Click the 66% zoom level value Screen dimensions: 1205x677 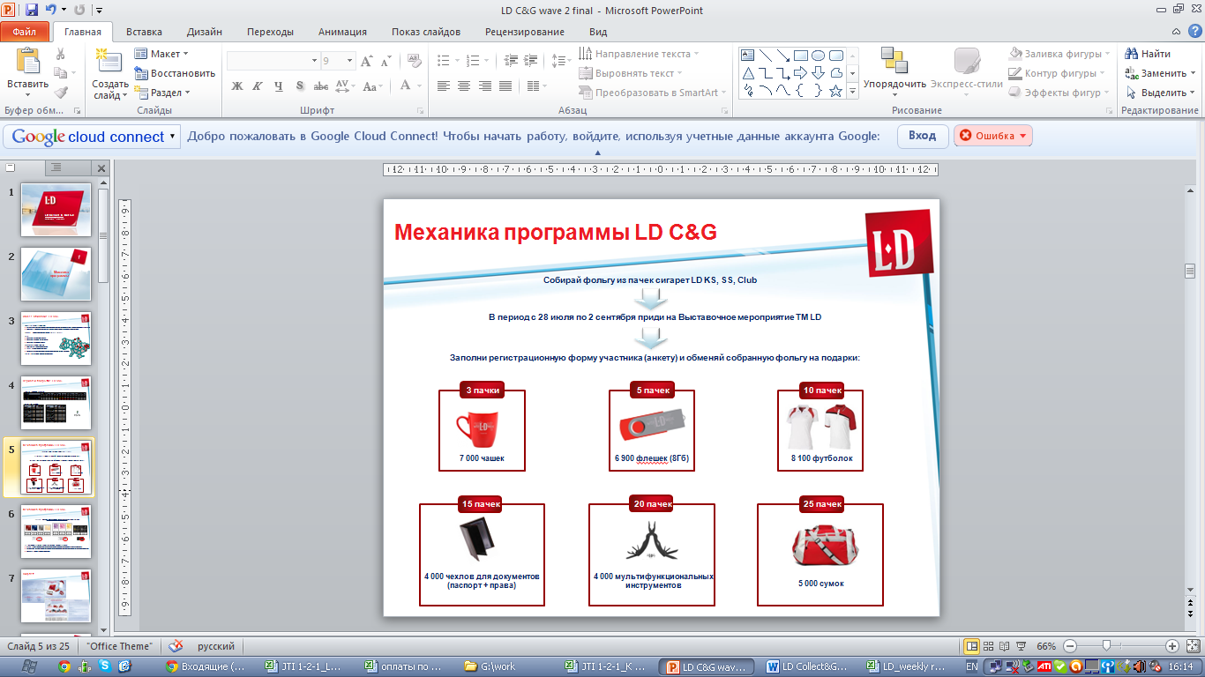click(x=1046, y=646)
